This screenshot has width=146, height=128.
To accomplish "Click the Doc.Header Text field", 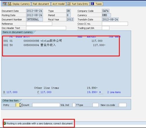I will click(x=46, y=28).
